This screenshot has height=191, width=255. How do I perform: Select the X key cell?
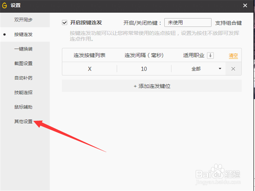90,69
